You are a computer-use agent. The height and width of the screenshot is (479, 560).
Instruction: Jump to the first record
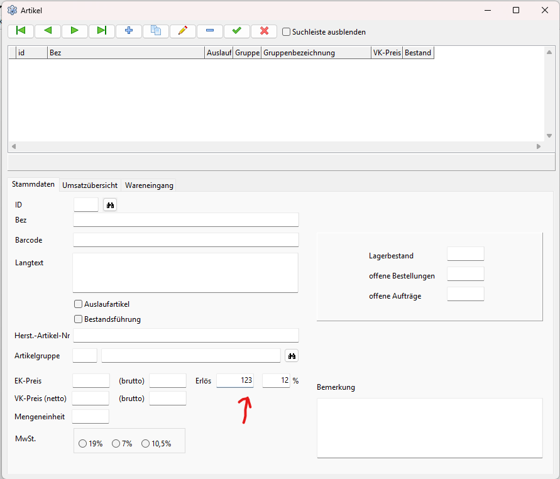click(21, 31)
